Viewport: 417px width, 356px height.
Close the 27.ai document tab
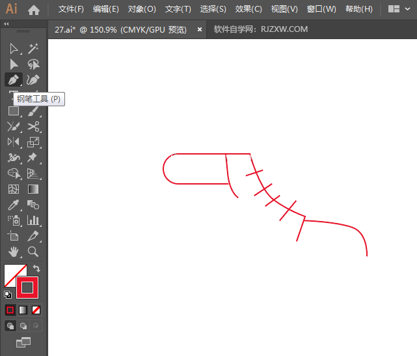coord(200,29)
